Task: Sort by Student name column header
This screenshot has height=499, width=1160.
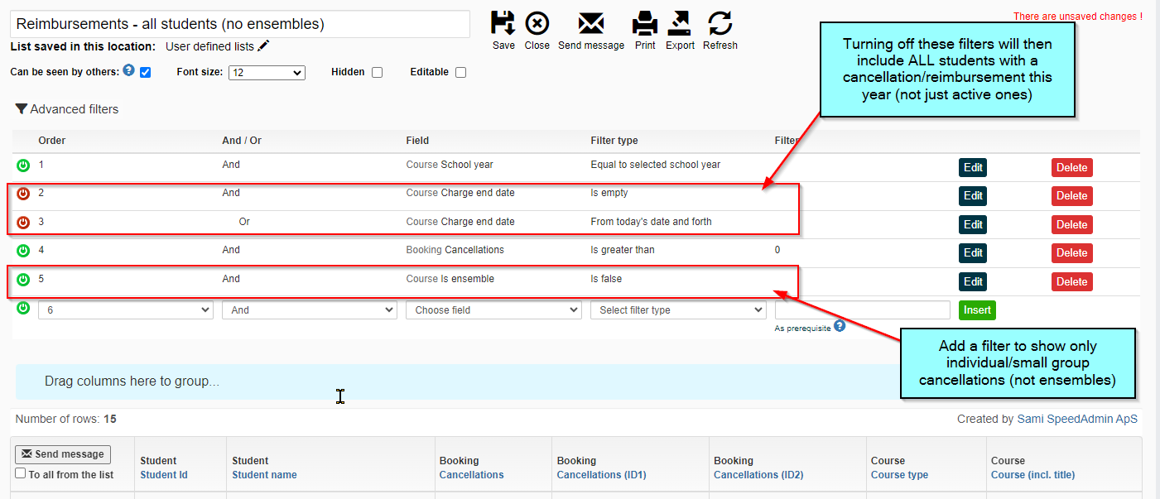Action: tap(264, 475)
